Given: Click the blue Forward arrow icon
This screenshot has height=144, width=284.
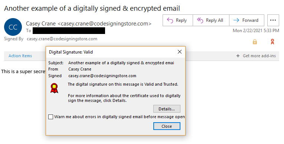Looking at the screenshot, I should point(236,20).
